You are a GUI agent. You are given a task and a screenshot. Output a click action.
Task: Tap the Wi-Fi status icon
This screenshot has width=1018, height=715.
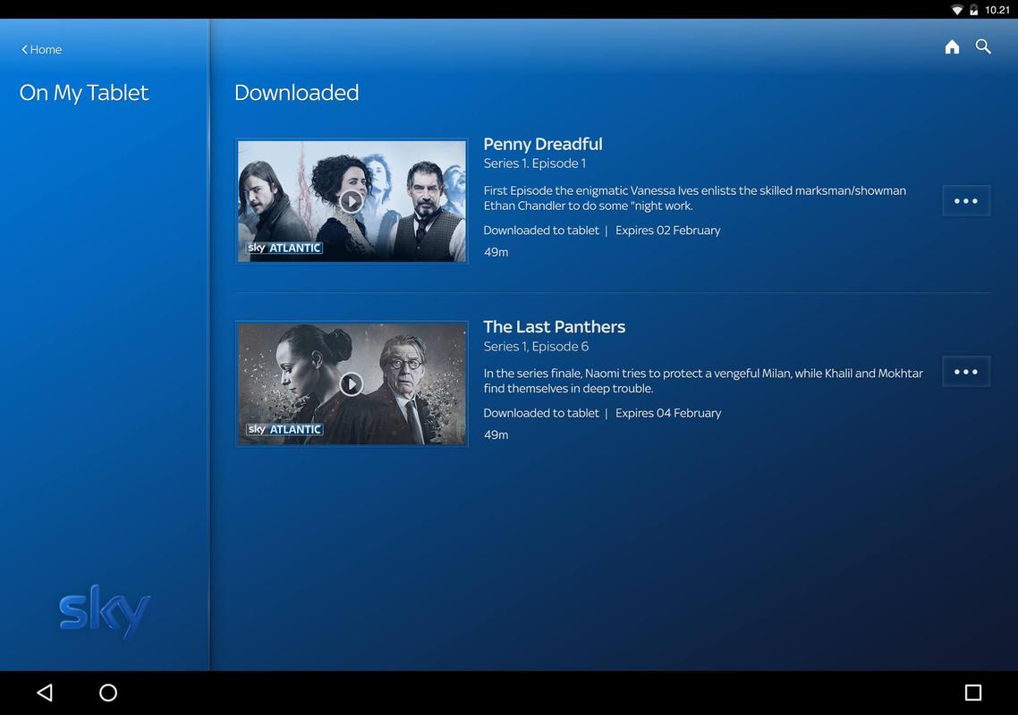click(x=956, y=10)
